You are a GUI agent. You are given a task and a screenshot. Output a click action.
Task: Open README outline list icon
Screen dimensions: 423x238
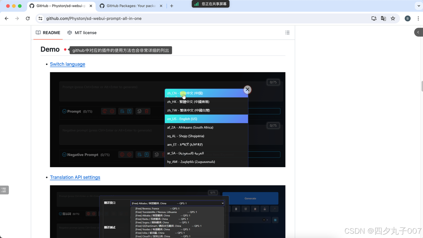tap(288, 33)
